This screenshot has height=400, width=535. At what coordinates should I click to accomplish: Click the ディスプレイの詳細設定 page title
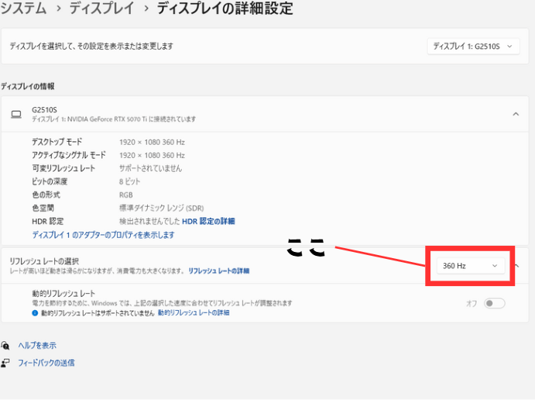[x=225, y=8]
